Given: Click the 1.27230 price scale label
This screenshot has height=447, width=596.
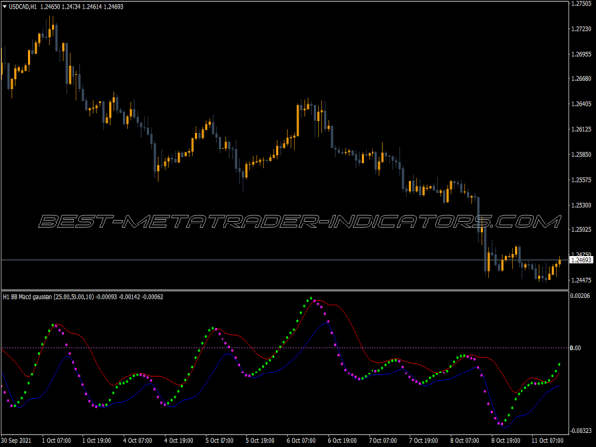Looking at the screenshot, I should pos(581,29).
